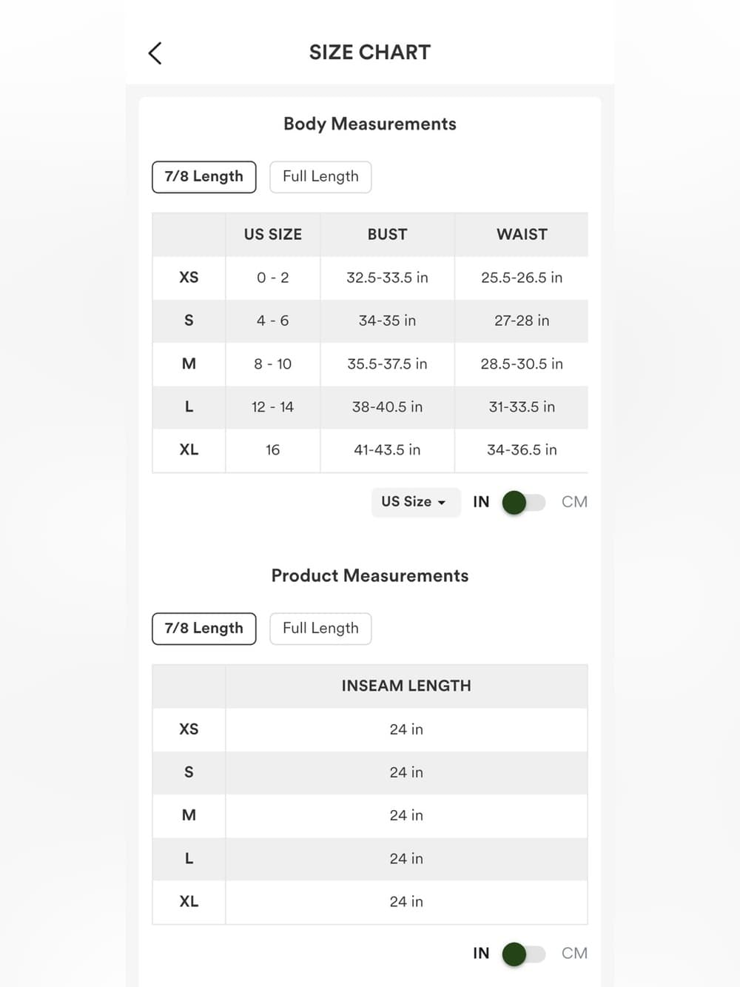The width and height of the screenshot is (740, 987).
Task: Click the dropdown caret next to US Size
Action: point(442,503)
